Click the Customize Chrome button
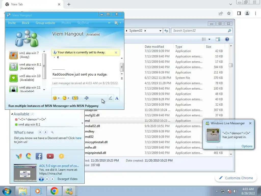This screenshot has height=196, width=261. [x=236, y=178]
